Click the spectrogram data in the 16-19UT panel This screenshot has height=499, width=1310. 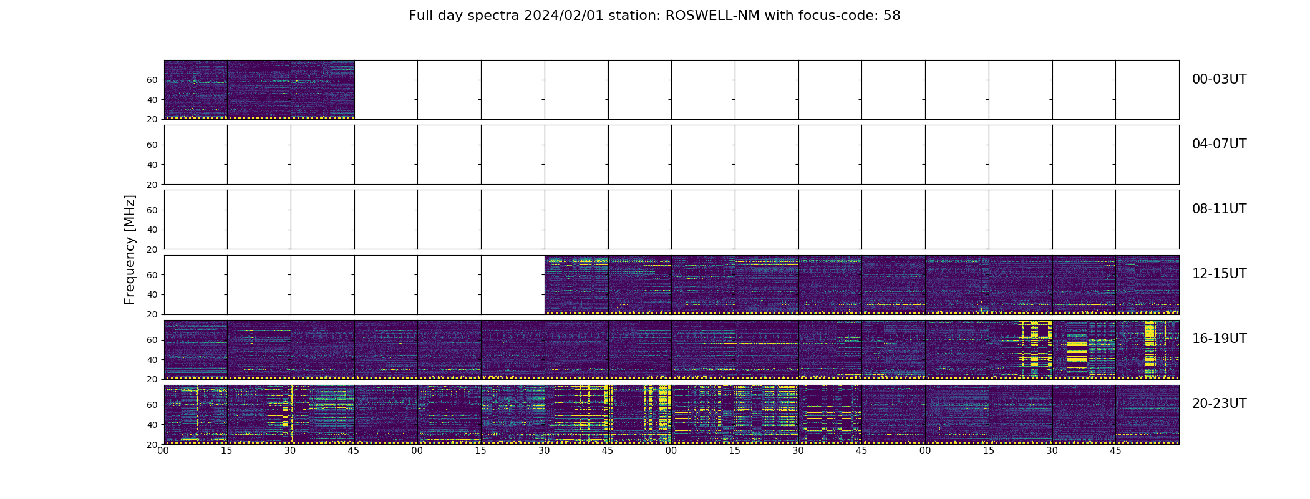[x=671, y=349]
